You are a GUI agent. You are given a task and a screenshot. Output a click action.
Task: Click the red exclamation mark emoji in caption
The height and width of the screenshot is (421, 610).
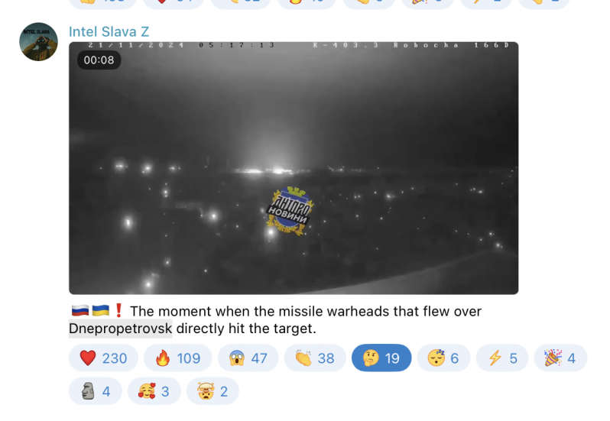(x=118, y=311)
